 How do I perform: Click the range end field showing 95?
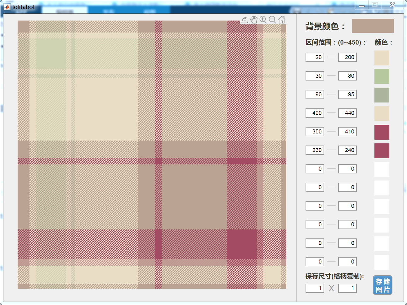(347, 94)
